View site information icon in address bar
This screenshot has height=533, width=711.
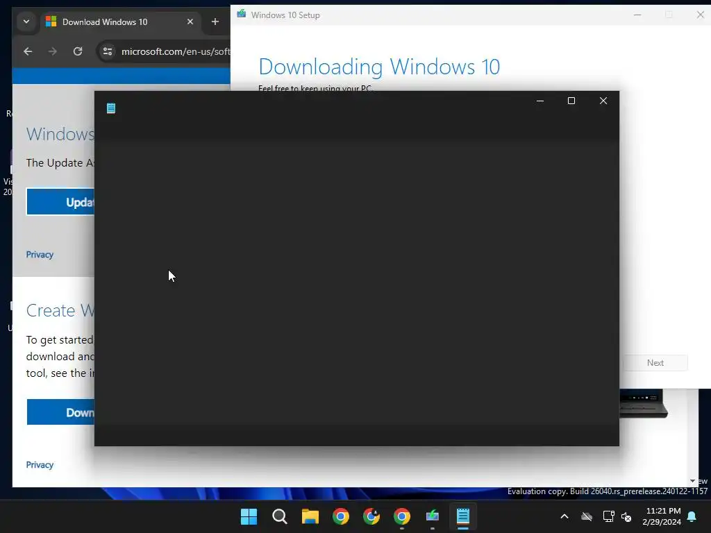tap(108, 51)
